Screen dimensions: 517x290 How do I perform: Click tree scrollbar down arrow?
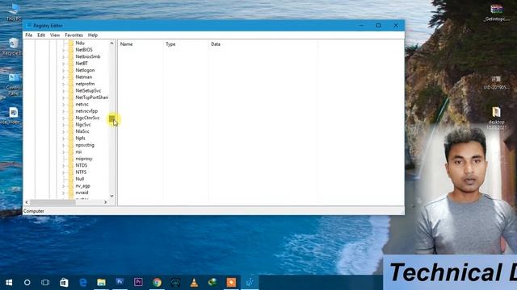tap(111, 196)
